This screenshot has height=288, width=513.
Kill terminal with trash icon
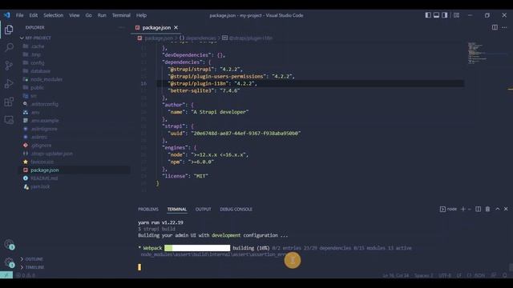pyautogui.click(x=487, y=209)
